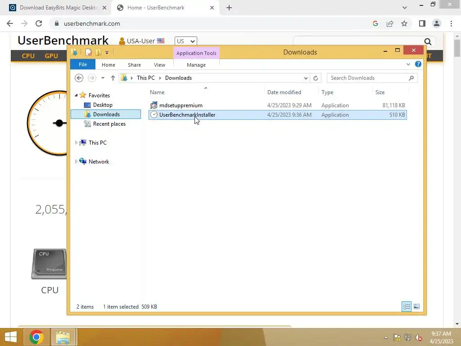Sort by Date modified column
Screen dimensions: 461x346
click(284, 92)
